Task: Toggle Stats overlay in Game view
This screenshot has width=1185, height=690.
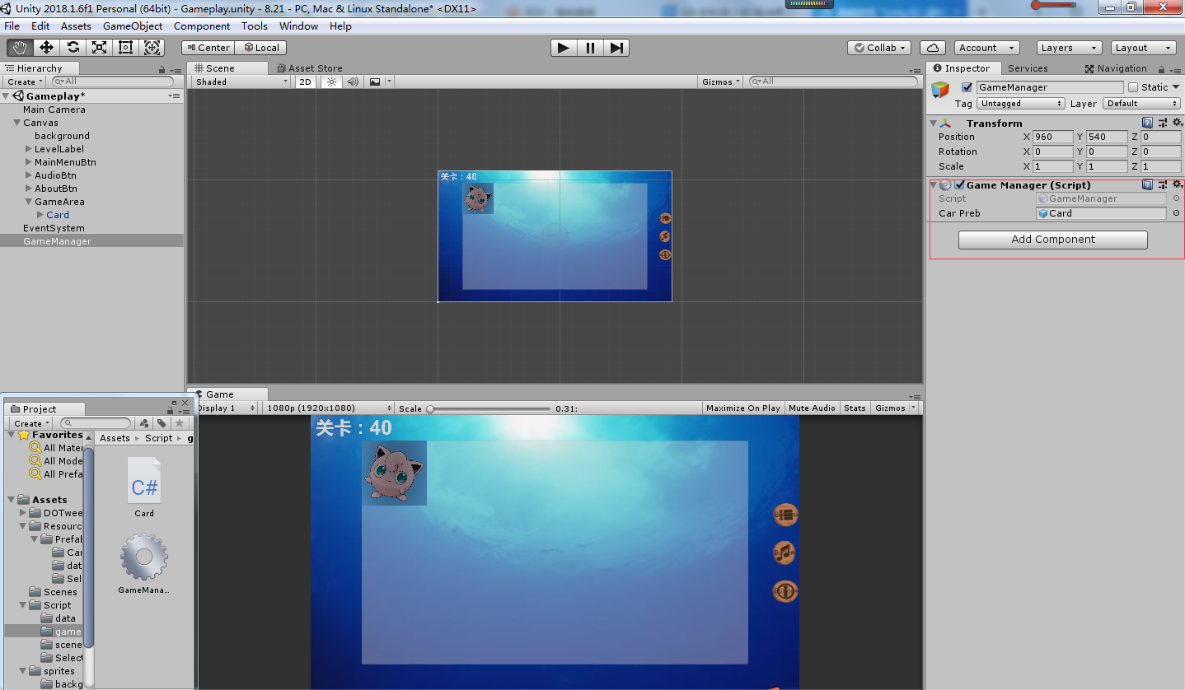Action: [x=855, y=408]
